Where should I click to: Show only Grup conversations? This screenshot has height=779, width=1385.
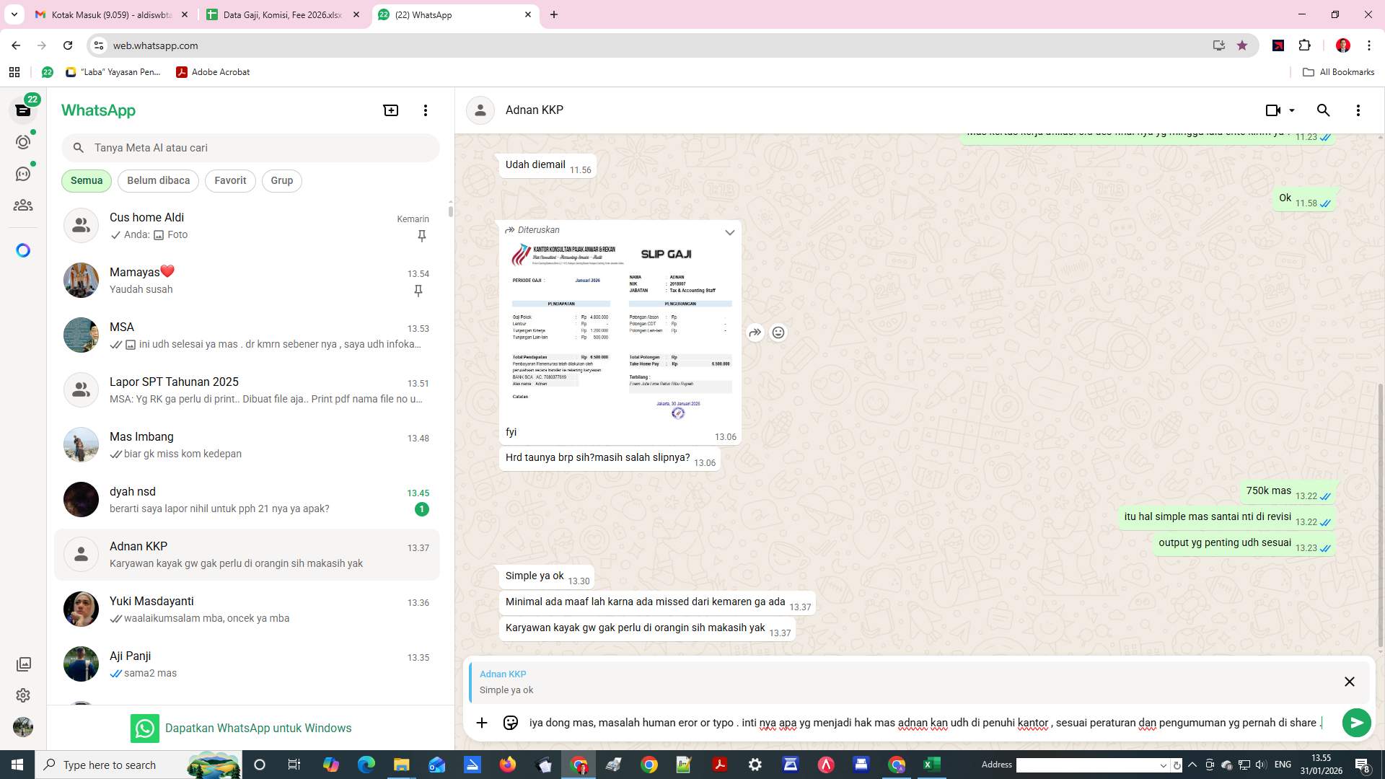[x=281, y=180]
